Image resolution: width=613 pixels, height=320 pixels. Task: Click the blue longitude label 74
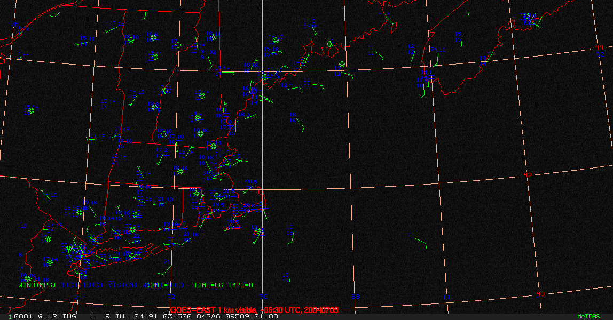pyautogui.click(x=79, y=297)
